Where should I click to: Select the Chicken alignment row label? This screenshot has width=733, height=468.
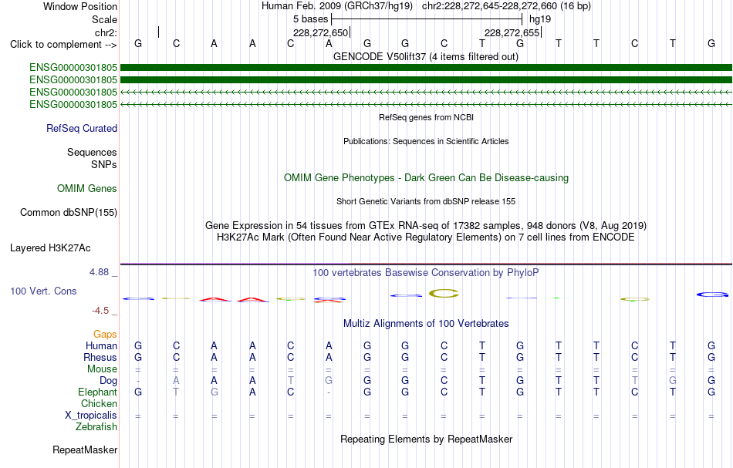[99, 403]
